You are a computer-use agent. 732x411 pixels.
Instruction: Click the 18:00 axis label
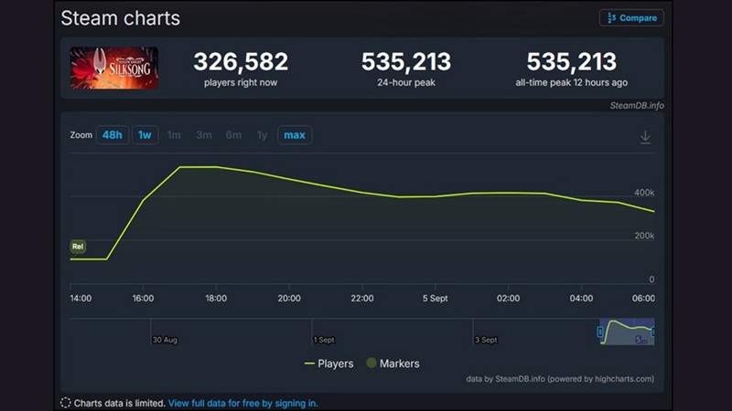pos(216,299)
